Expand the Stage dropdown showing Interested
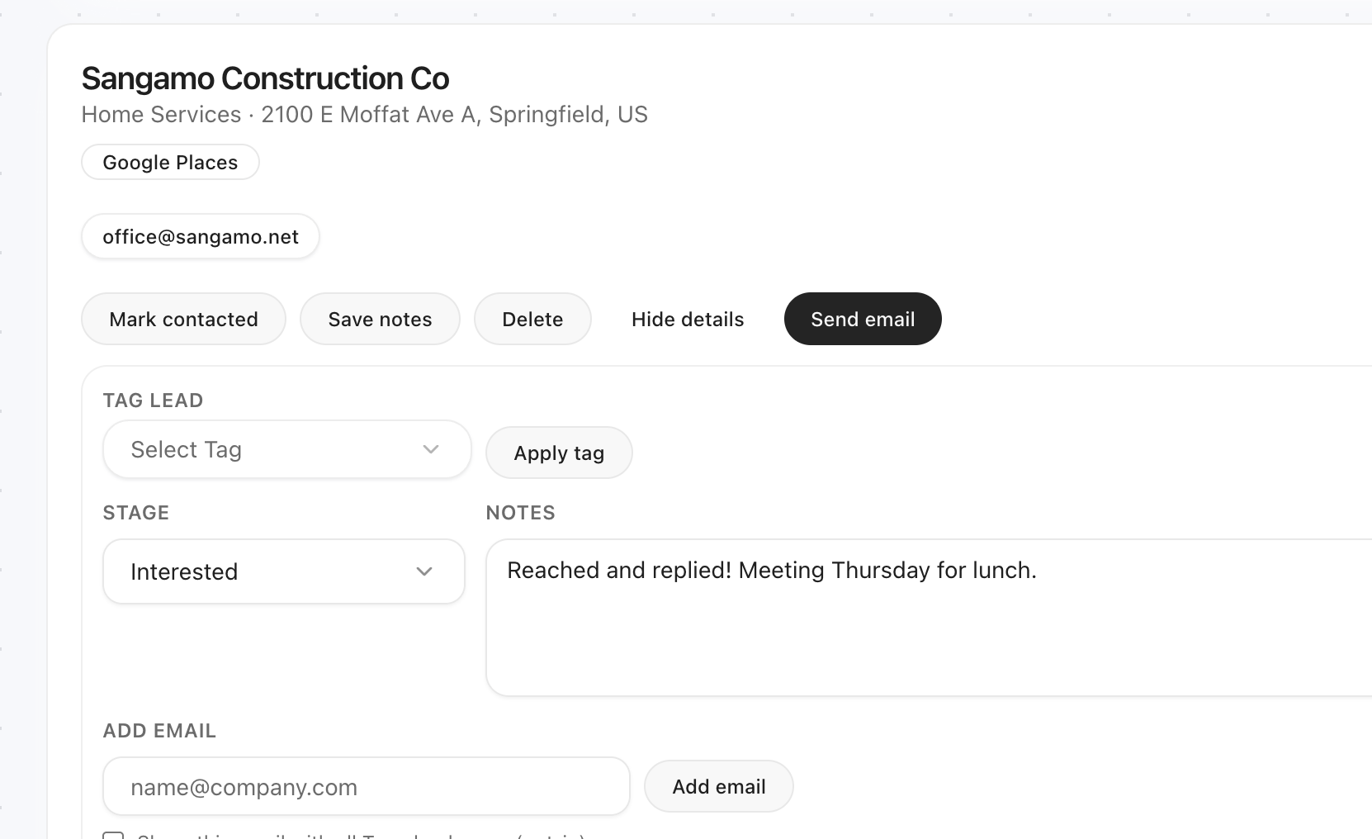 coord(283,571)
